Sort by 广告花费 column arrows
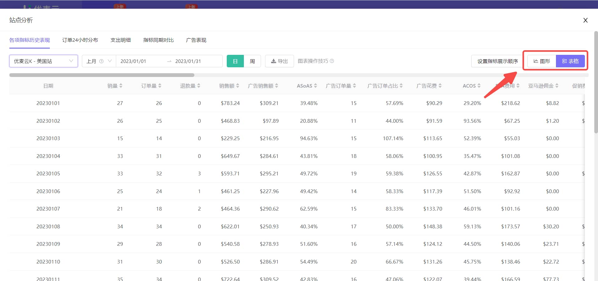The image size is (598, 281). pyautogui.click(x=440, y=86)
